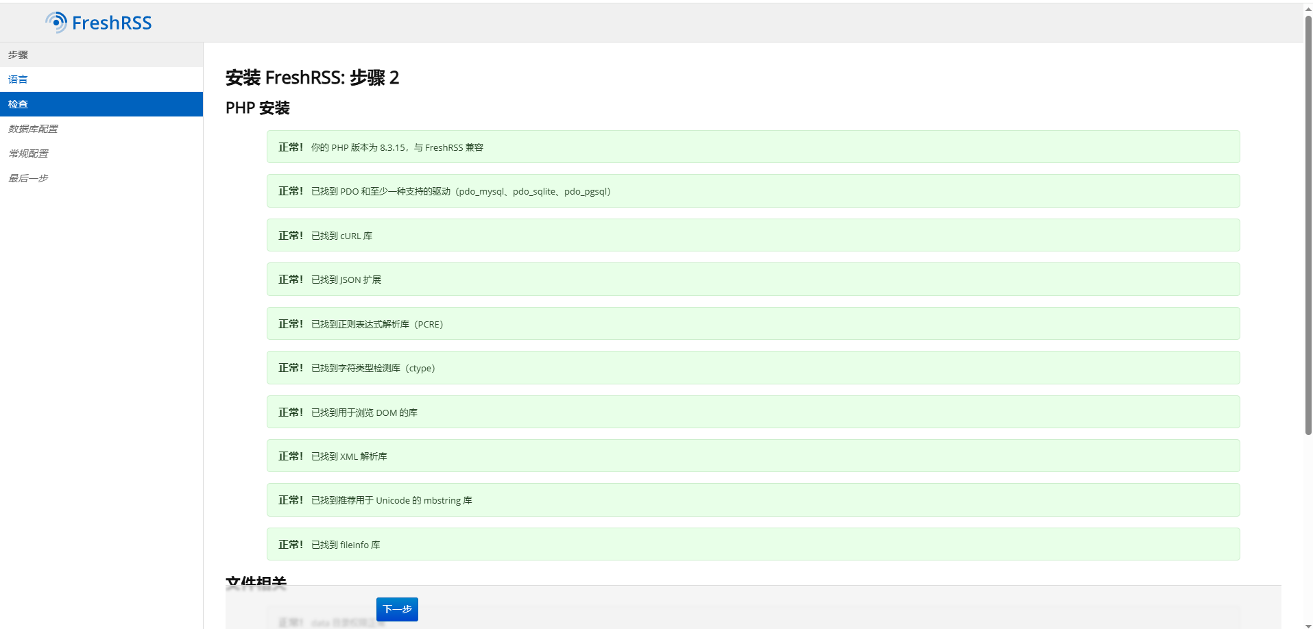Click the PDO drivers status message
Image resolution: width=1313 pixels, height=629 pixels.
click(753, 191)
